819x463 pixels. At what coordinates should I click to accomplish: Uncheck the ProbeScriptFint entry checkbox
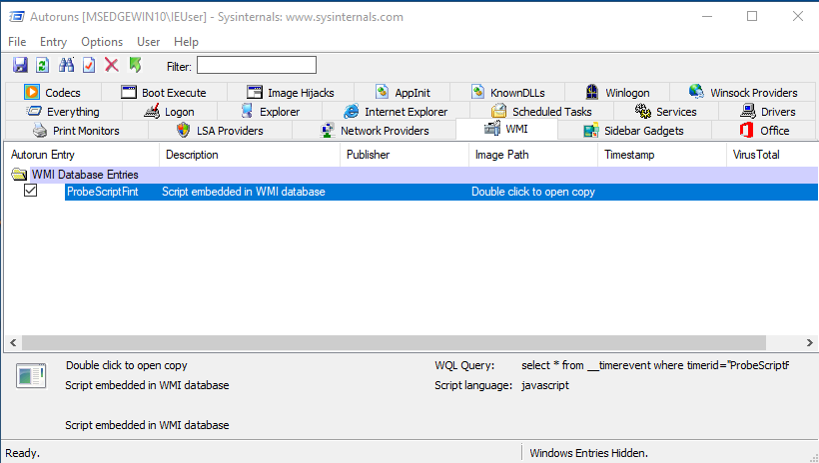30,191
